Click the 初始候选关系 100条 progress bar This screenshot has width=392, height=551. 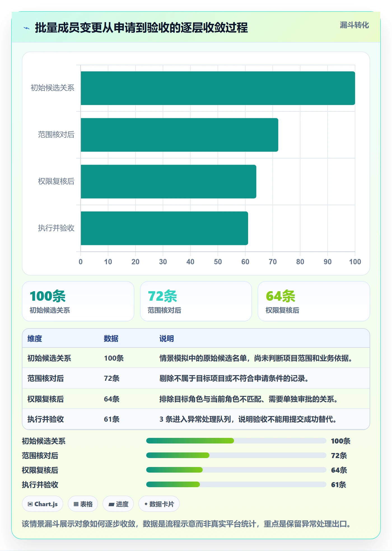coord(236,441)
